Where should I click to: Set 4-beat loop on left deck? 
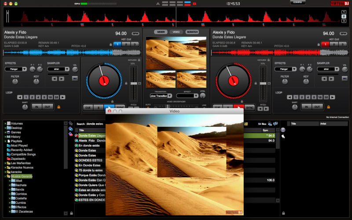coord(38,97)
